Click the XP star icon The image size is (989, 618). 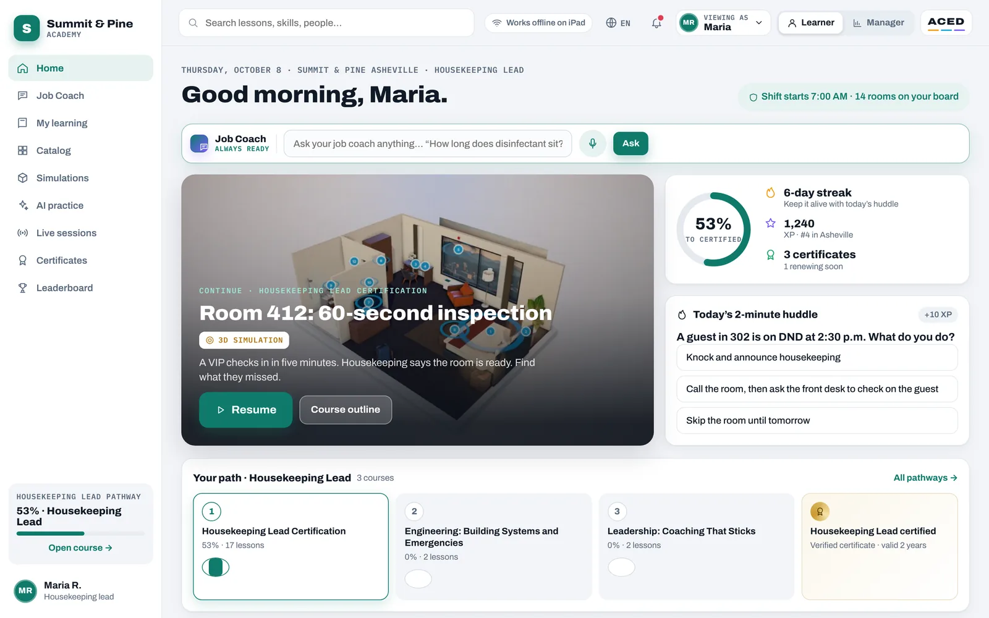point(770,223)
